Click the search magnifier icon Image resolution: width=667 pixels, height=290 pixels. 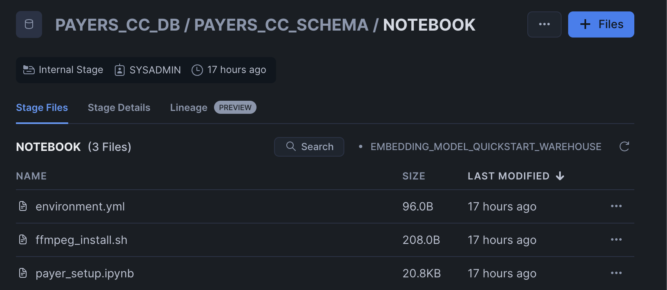point(291,146)
